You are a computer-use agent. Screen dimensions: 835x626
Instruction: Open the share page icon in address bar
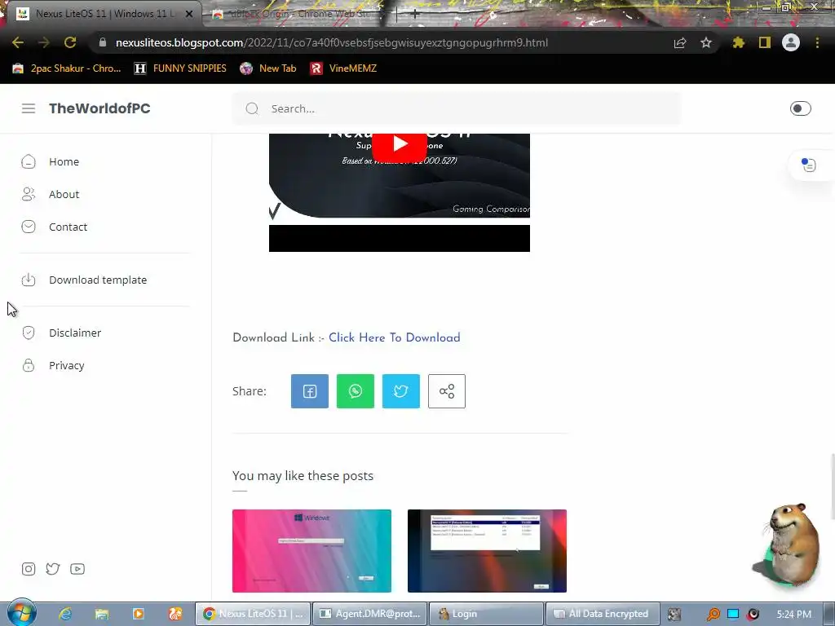coord(680,42)
